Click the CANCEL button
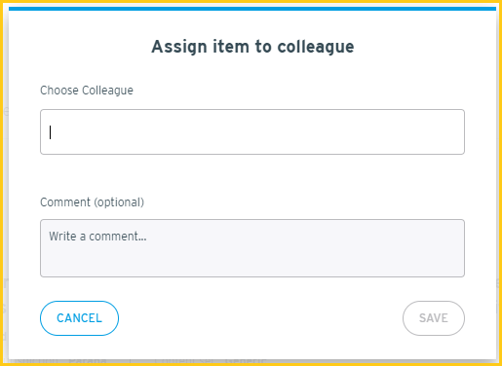Screen dimensions: 502x366 coord(79,318)
